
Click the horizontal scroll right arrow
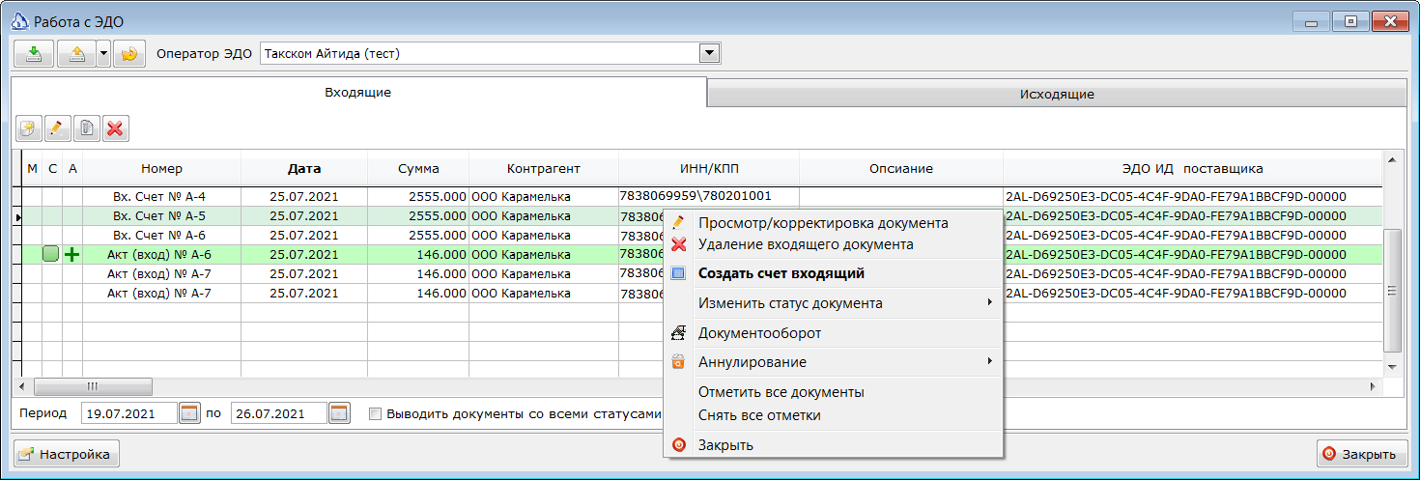pos(1374,386)
